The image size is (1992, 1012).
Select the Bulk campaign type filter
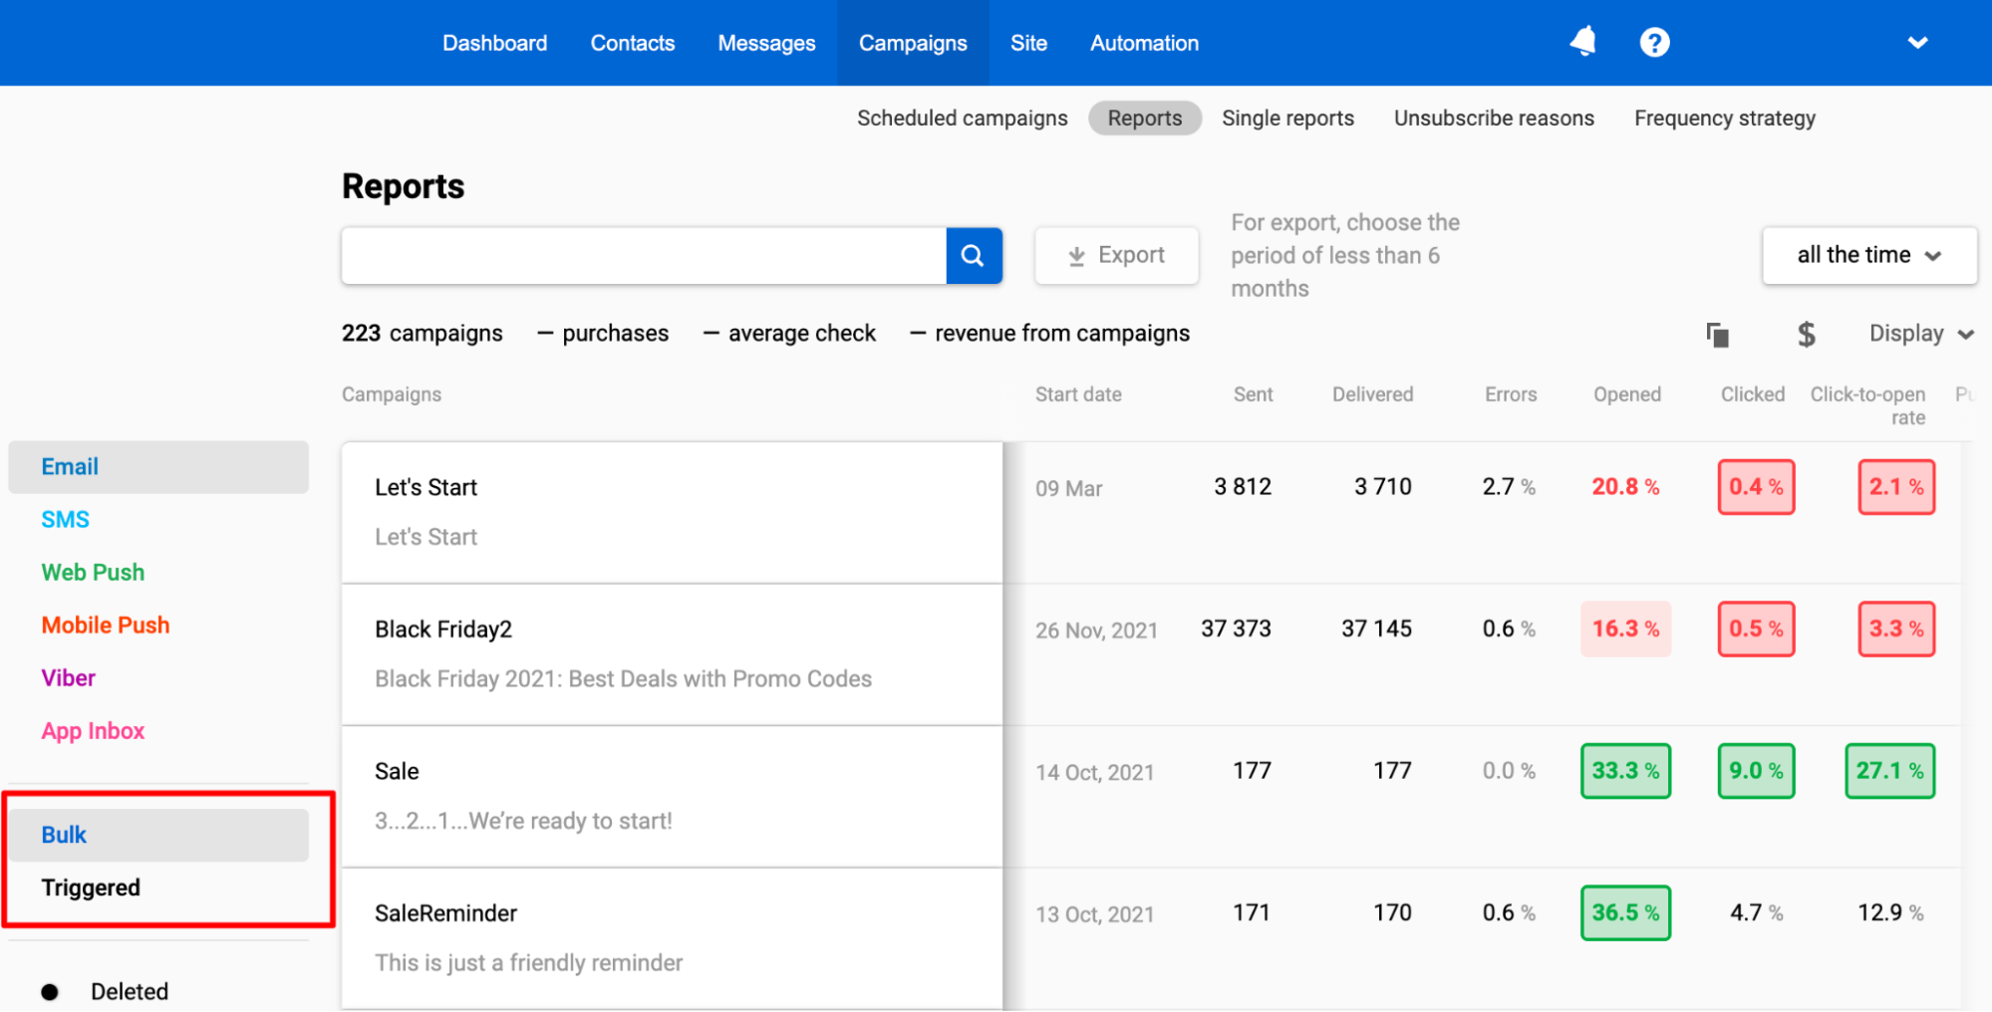click(x=65, y=835)
